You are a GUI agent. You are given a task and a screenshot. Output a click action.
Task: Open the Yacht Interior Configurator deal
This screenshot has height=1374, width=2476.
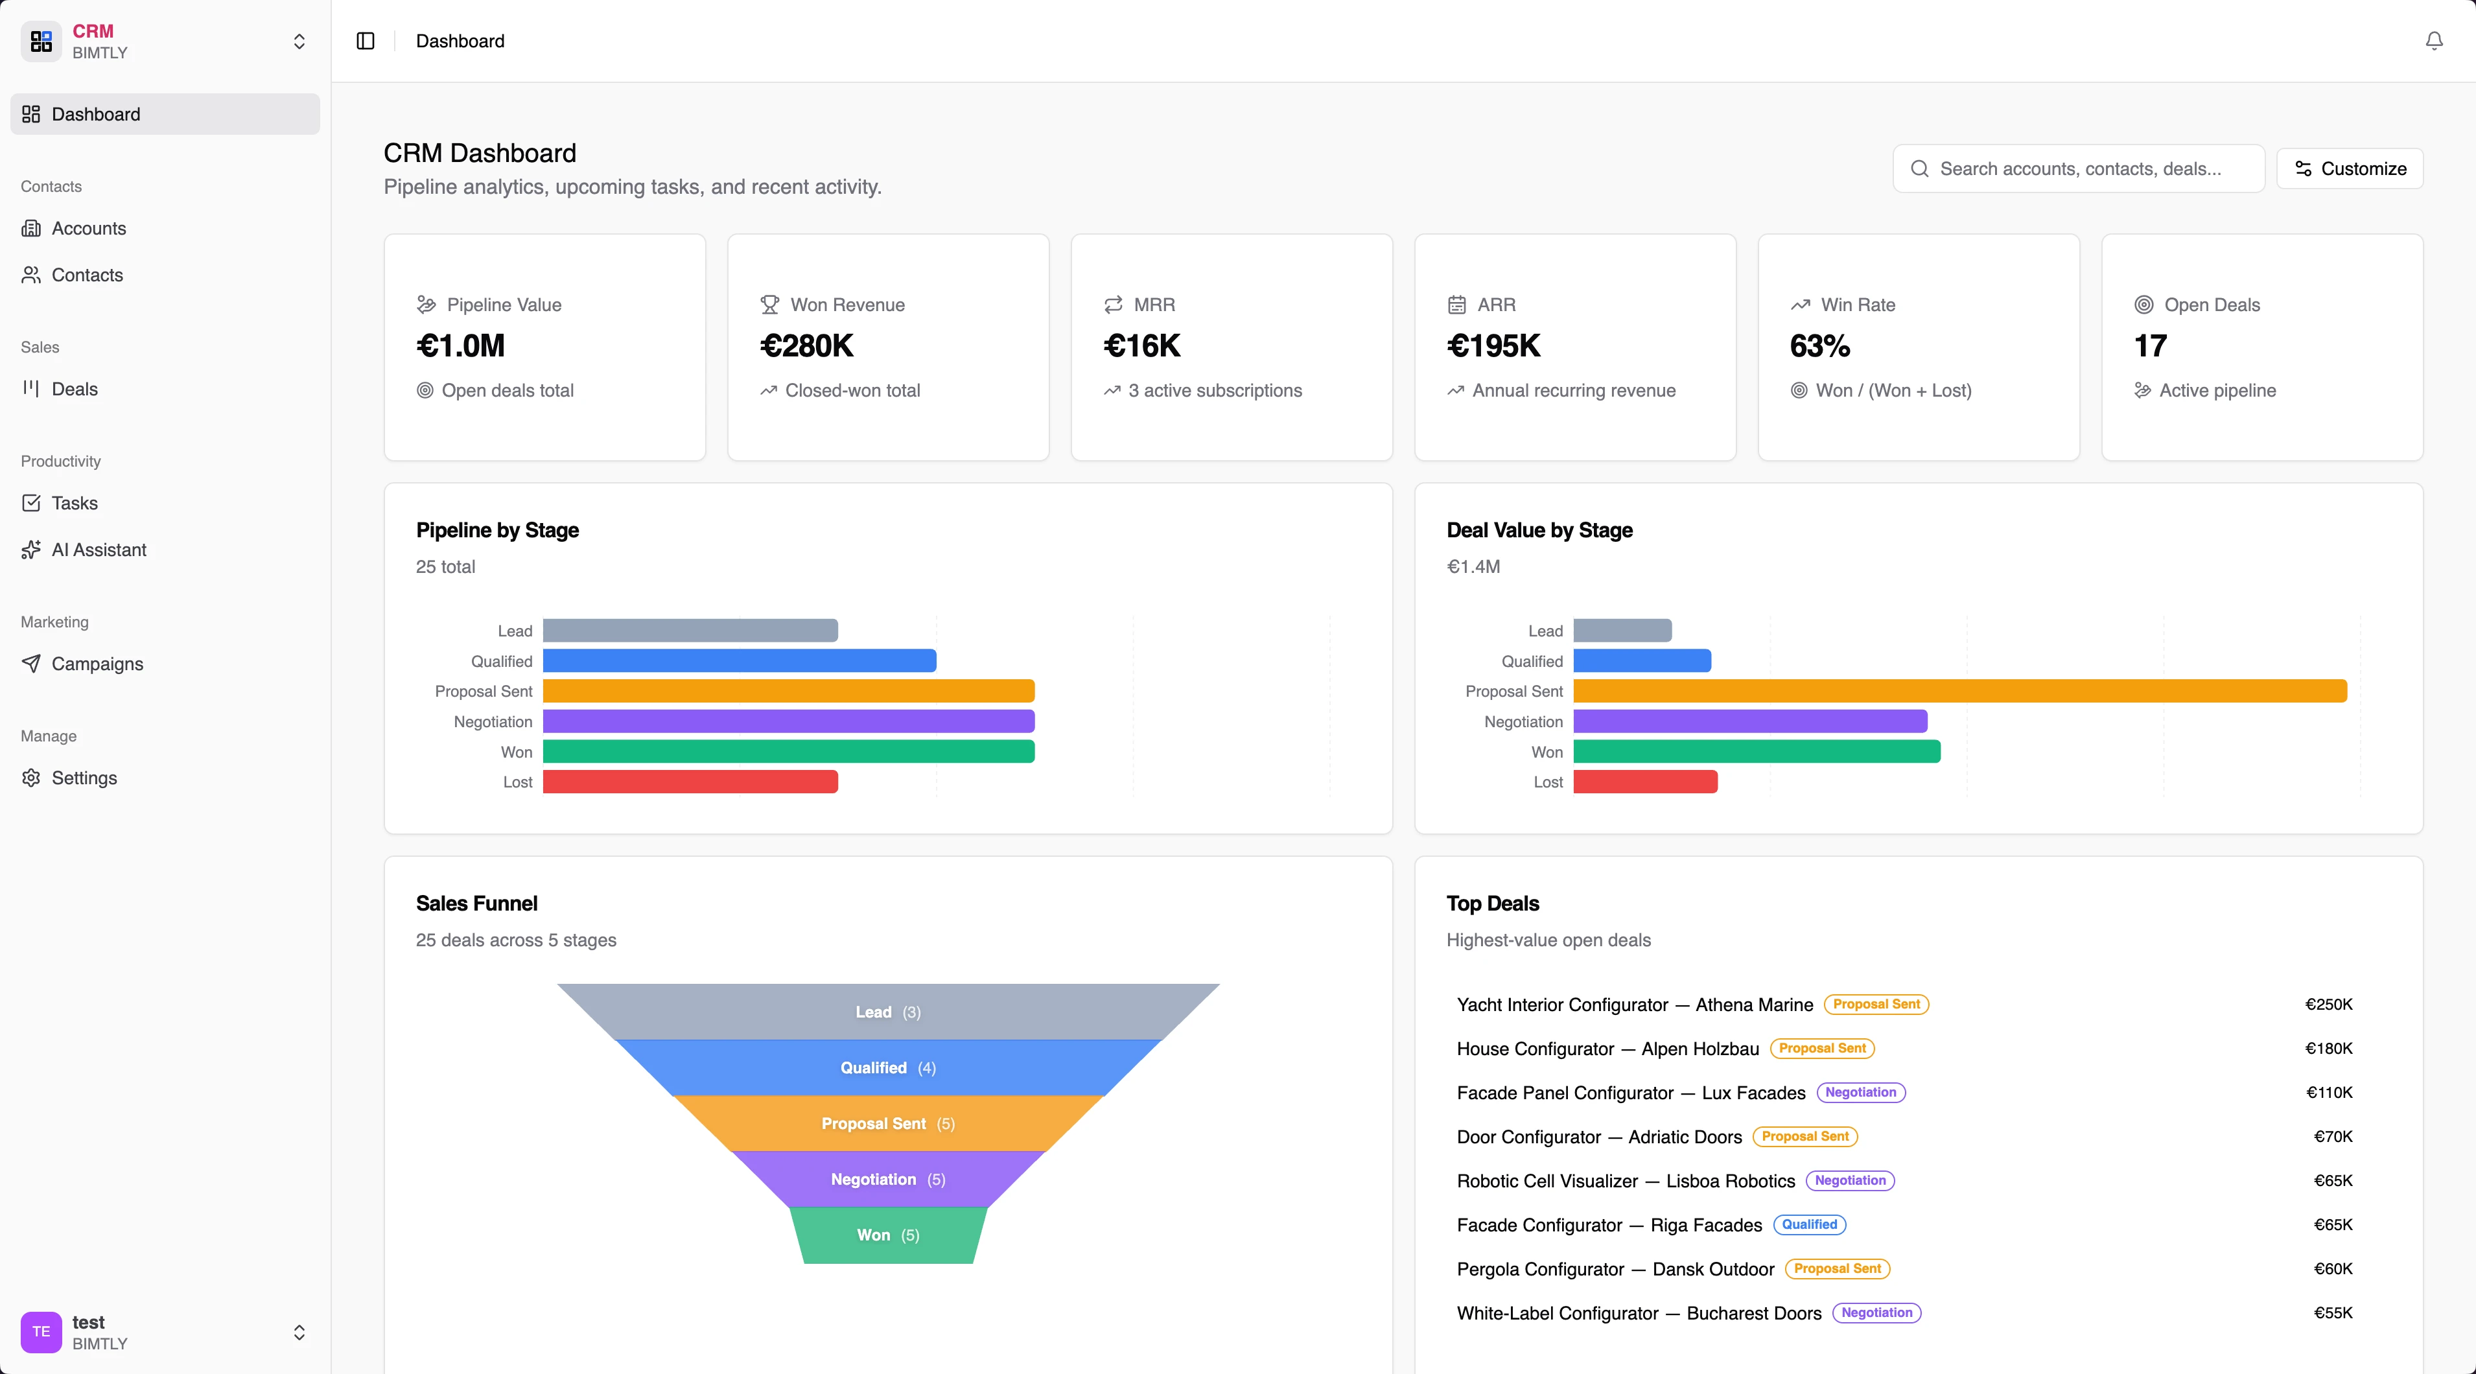tap(1634, 1004)
